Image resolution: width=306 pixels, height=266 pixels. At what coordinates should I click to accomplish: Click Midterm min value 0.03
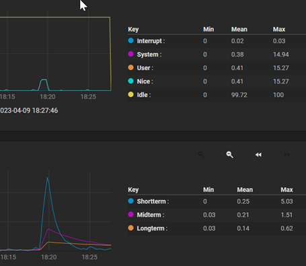pos(209,215)
